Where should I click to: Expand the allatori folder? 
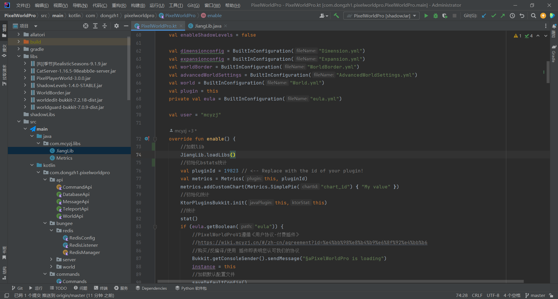(x=19, y=34)
